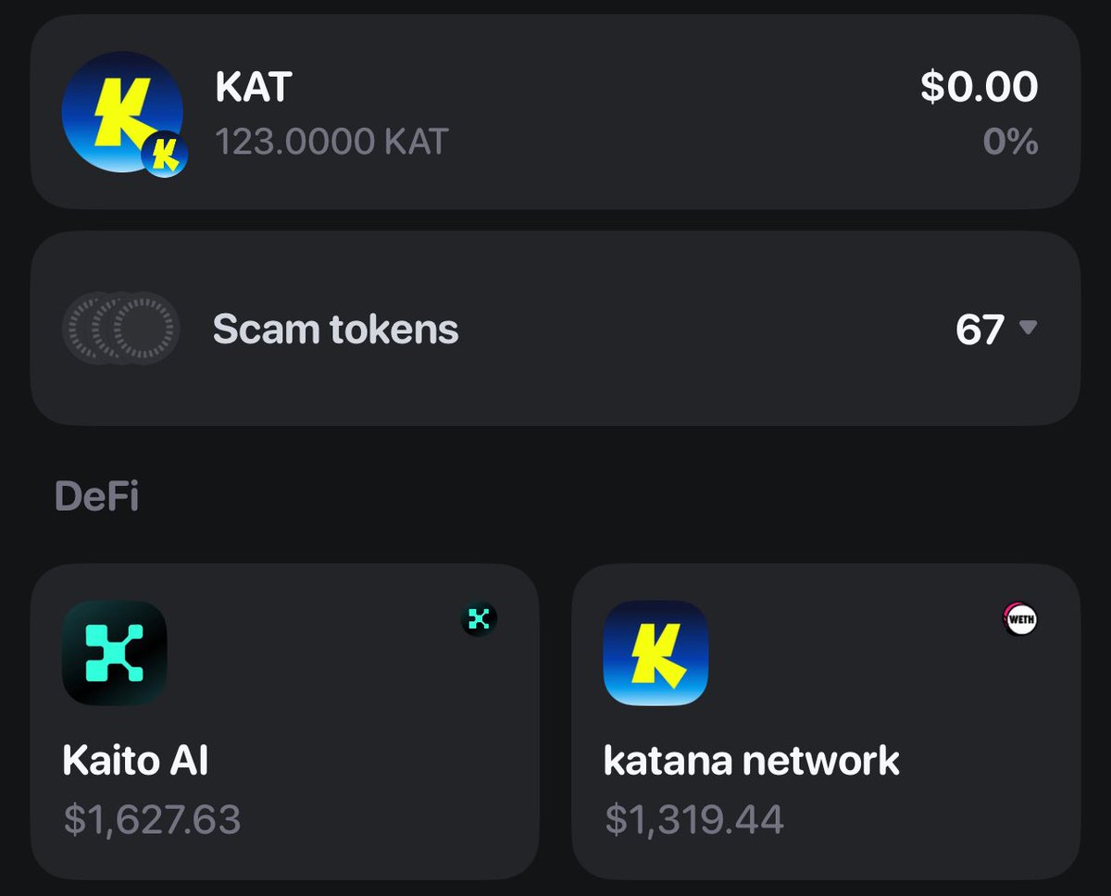Click the Kaito AI app logo
The image size is (1111, 896).
115,653
